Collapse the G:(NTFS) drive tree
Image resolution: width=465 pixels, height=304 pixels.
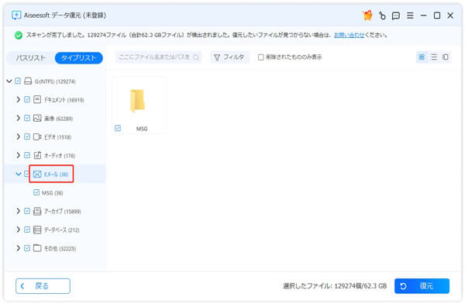click(x=9, y=81)
